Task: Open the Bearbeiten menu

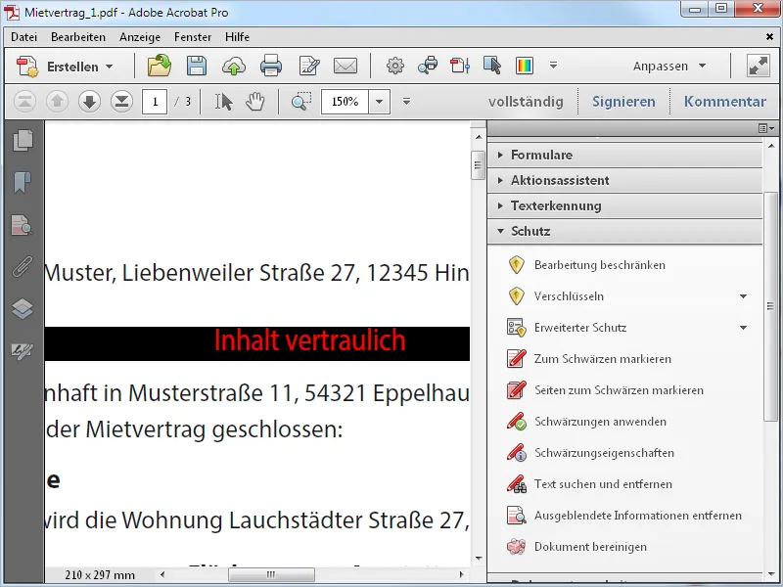Action: tap(78, 37)
